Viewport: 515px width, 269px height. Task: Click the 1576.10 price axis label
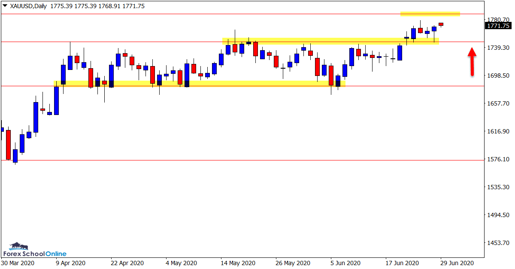click(x=499, y=159)
